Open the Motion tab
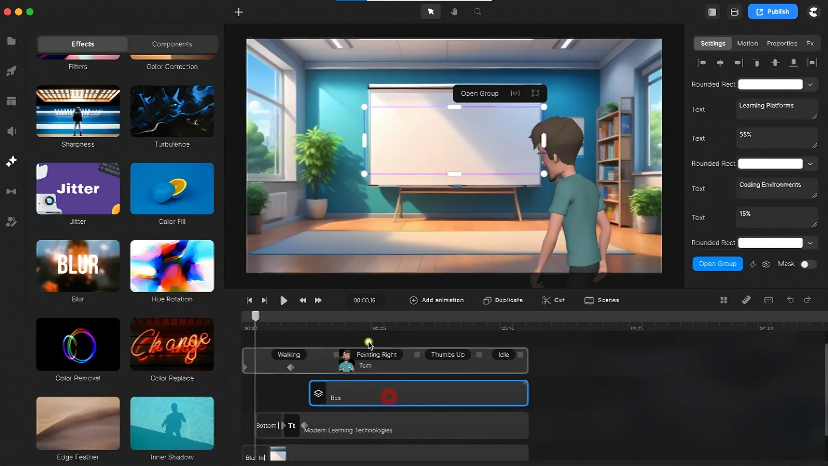The image size is (828, 466). pyautogui.click(x=747, y=43)
